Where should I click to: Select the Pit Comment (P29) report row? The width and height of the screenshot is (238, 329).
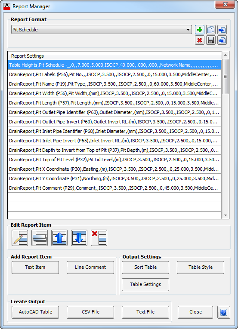[114, 188]
